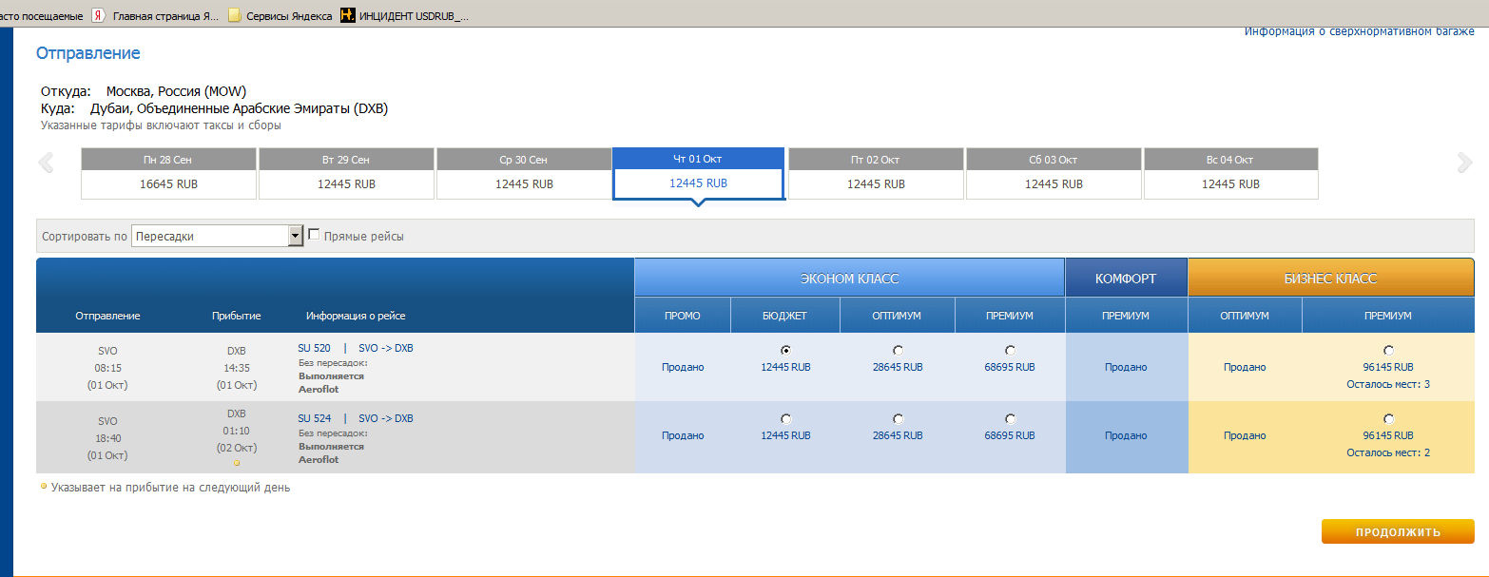
Task: Click next-day arrival note text
Action: [x=171, y=488]
